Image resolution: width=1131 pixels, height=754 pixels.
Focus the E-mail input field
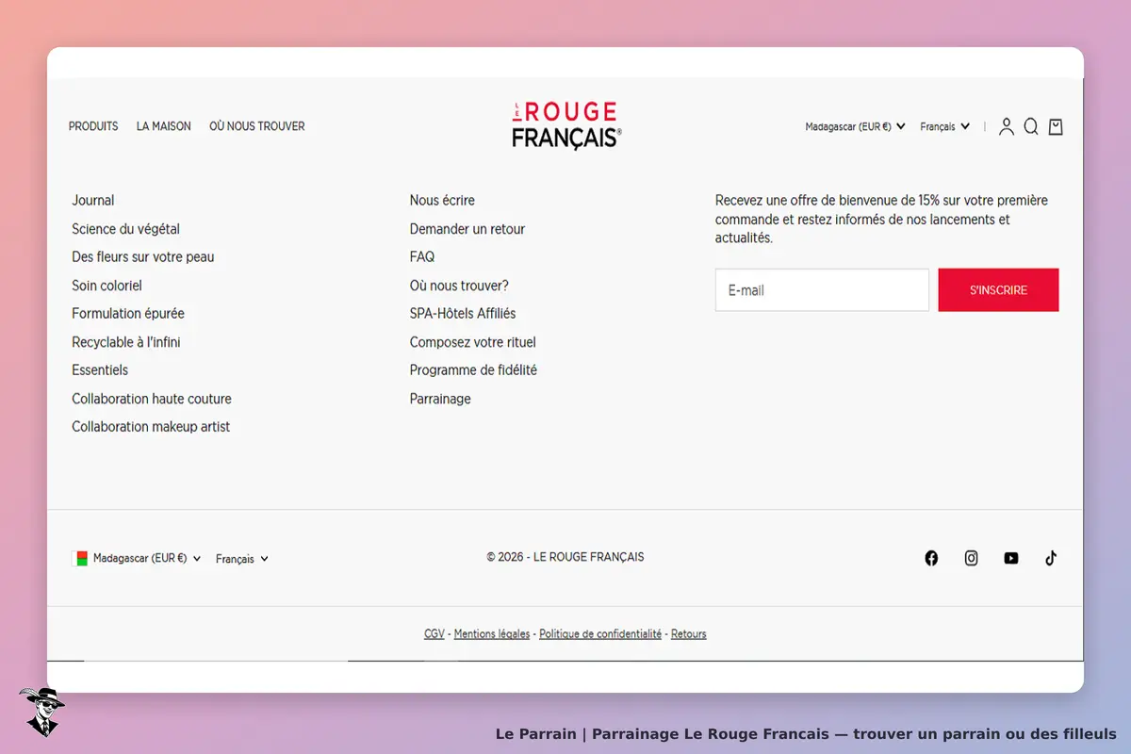click(822, 290)
